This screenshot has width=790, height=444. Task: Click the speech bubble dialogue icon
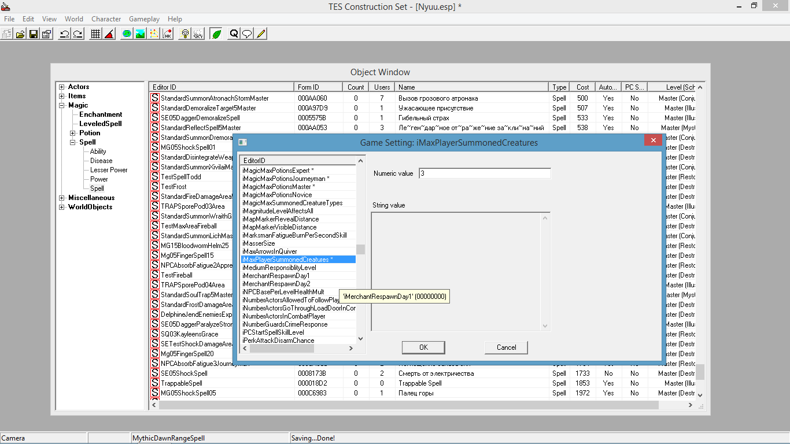[x=247, y=34]
